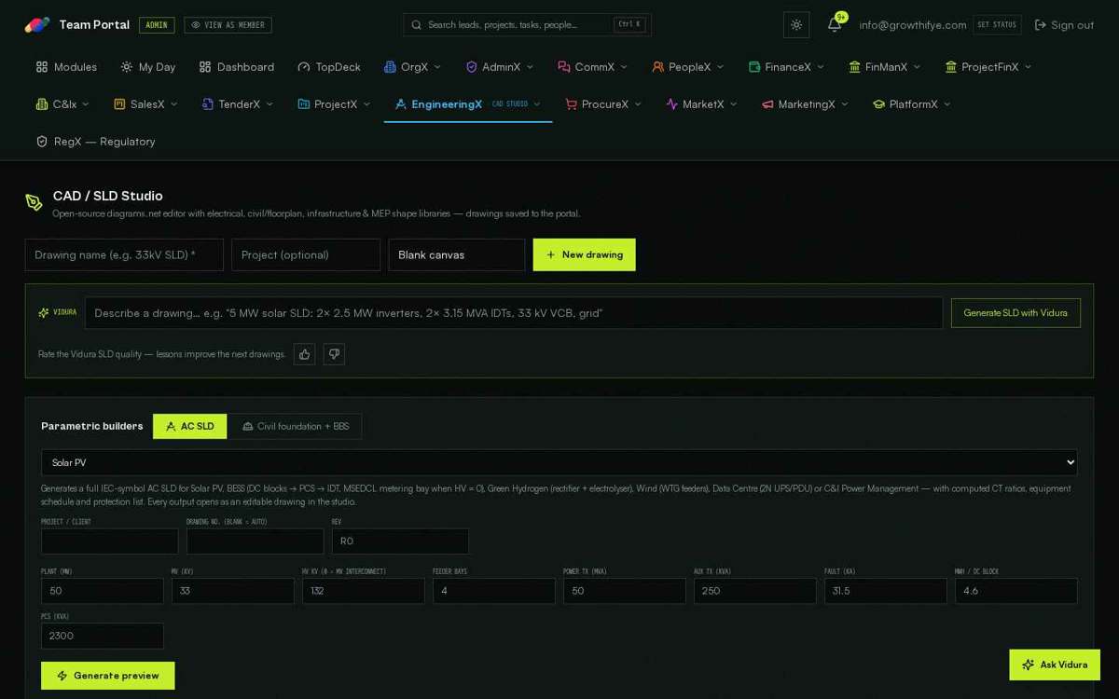Give thumbs down to Vidura SLD quality
1119x699 pixels.
(334, 354)
